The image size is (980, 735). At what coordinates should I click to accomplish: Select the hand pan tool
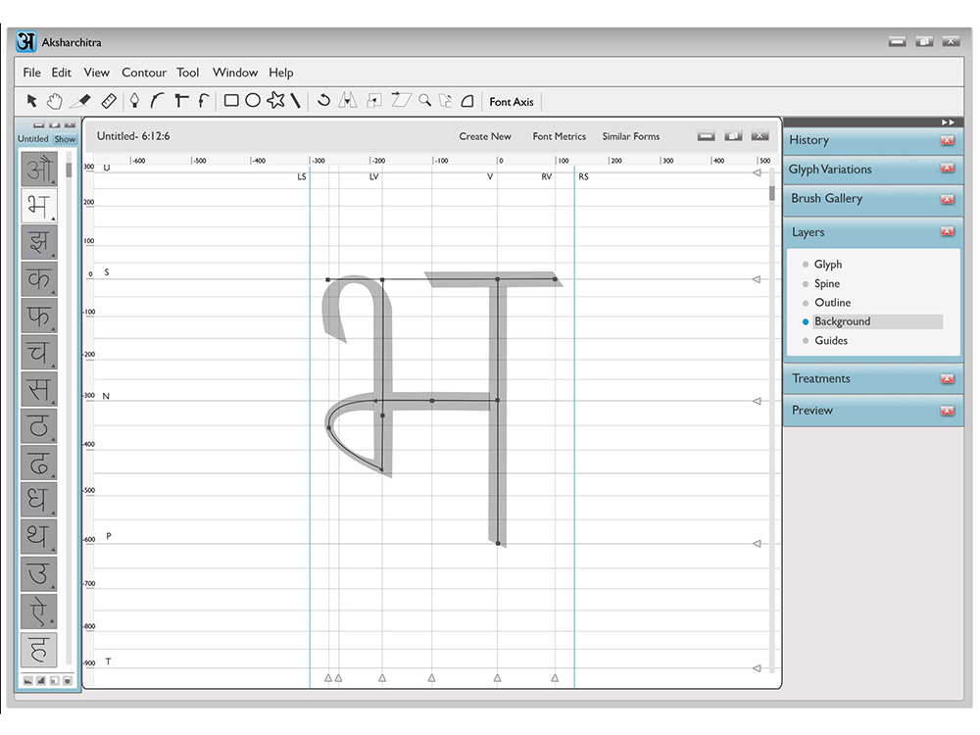(55, 101)
